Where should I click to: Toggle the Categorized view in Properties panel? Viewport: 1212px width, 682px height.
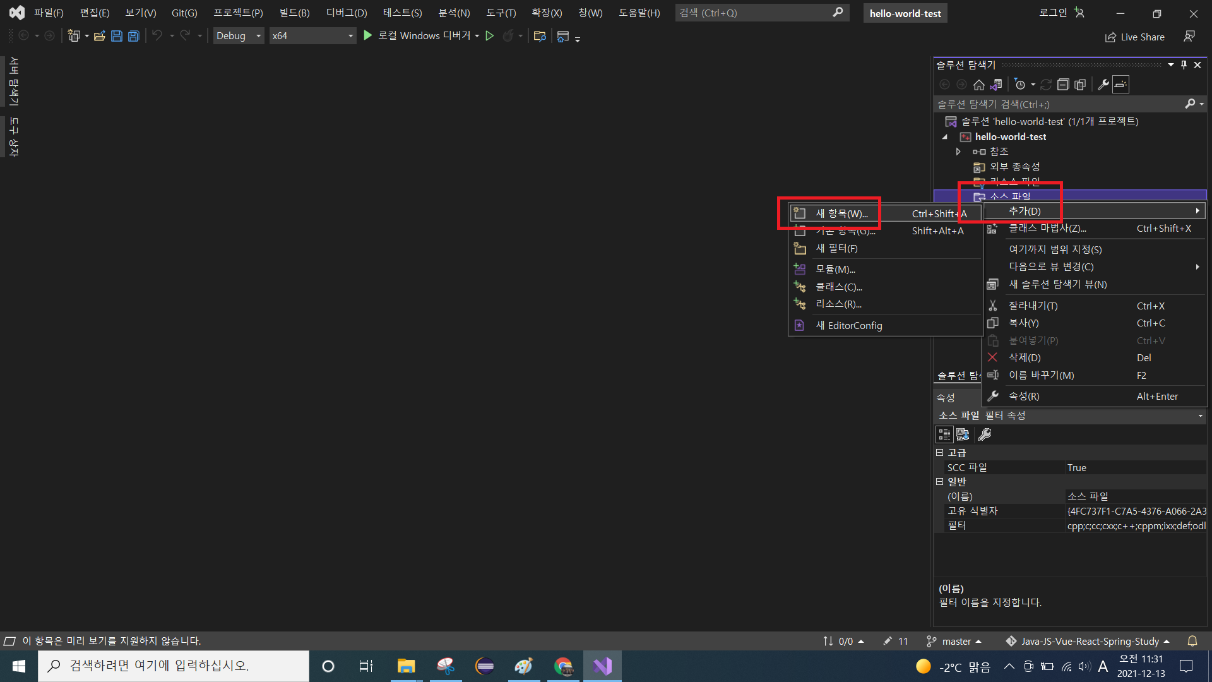(944, 434)
